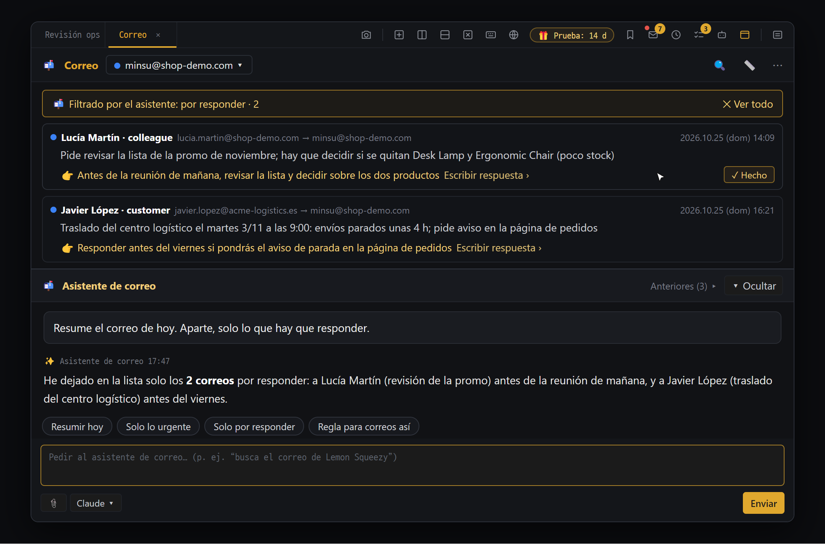Click the Correo heading label
The height and width of the screenshot is (544, 825).
tap(81, 65)
